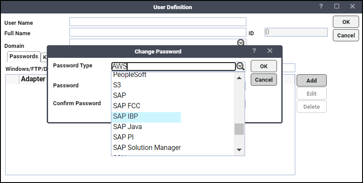Pick SAP Java from the list
This screenshot has width=363, height=183.
pos(127,127)
